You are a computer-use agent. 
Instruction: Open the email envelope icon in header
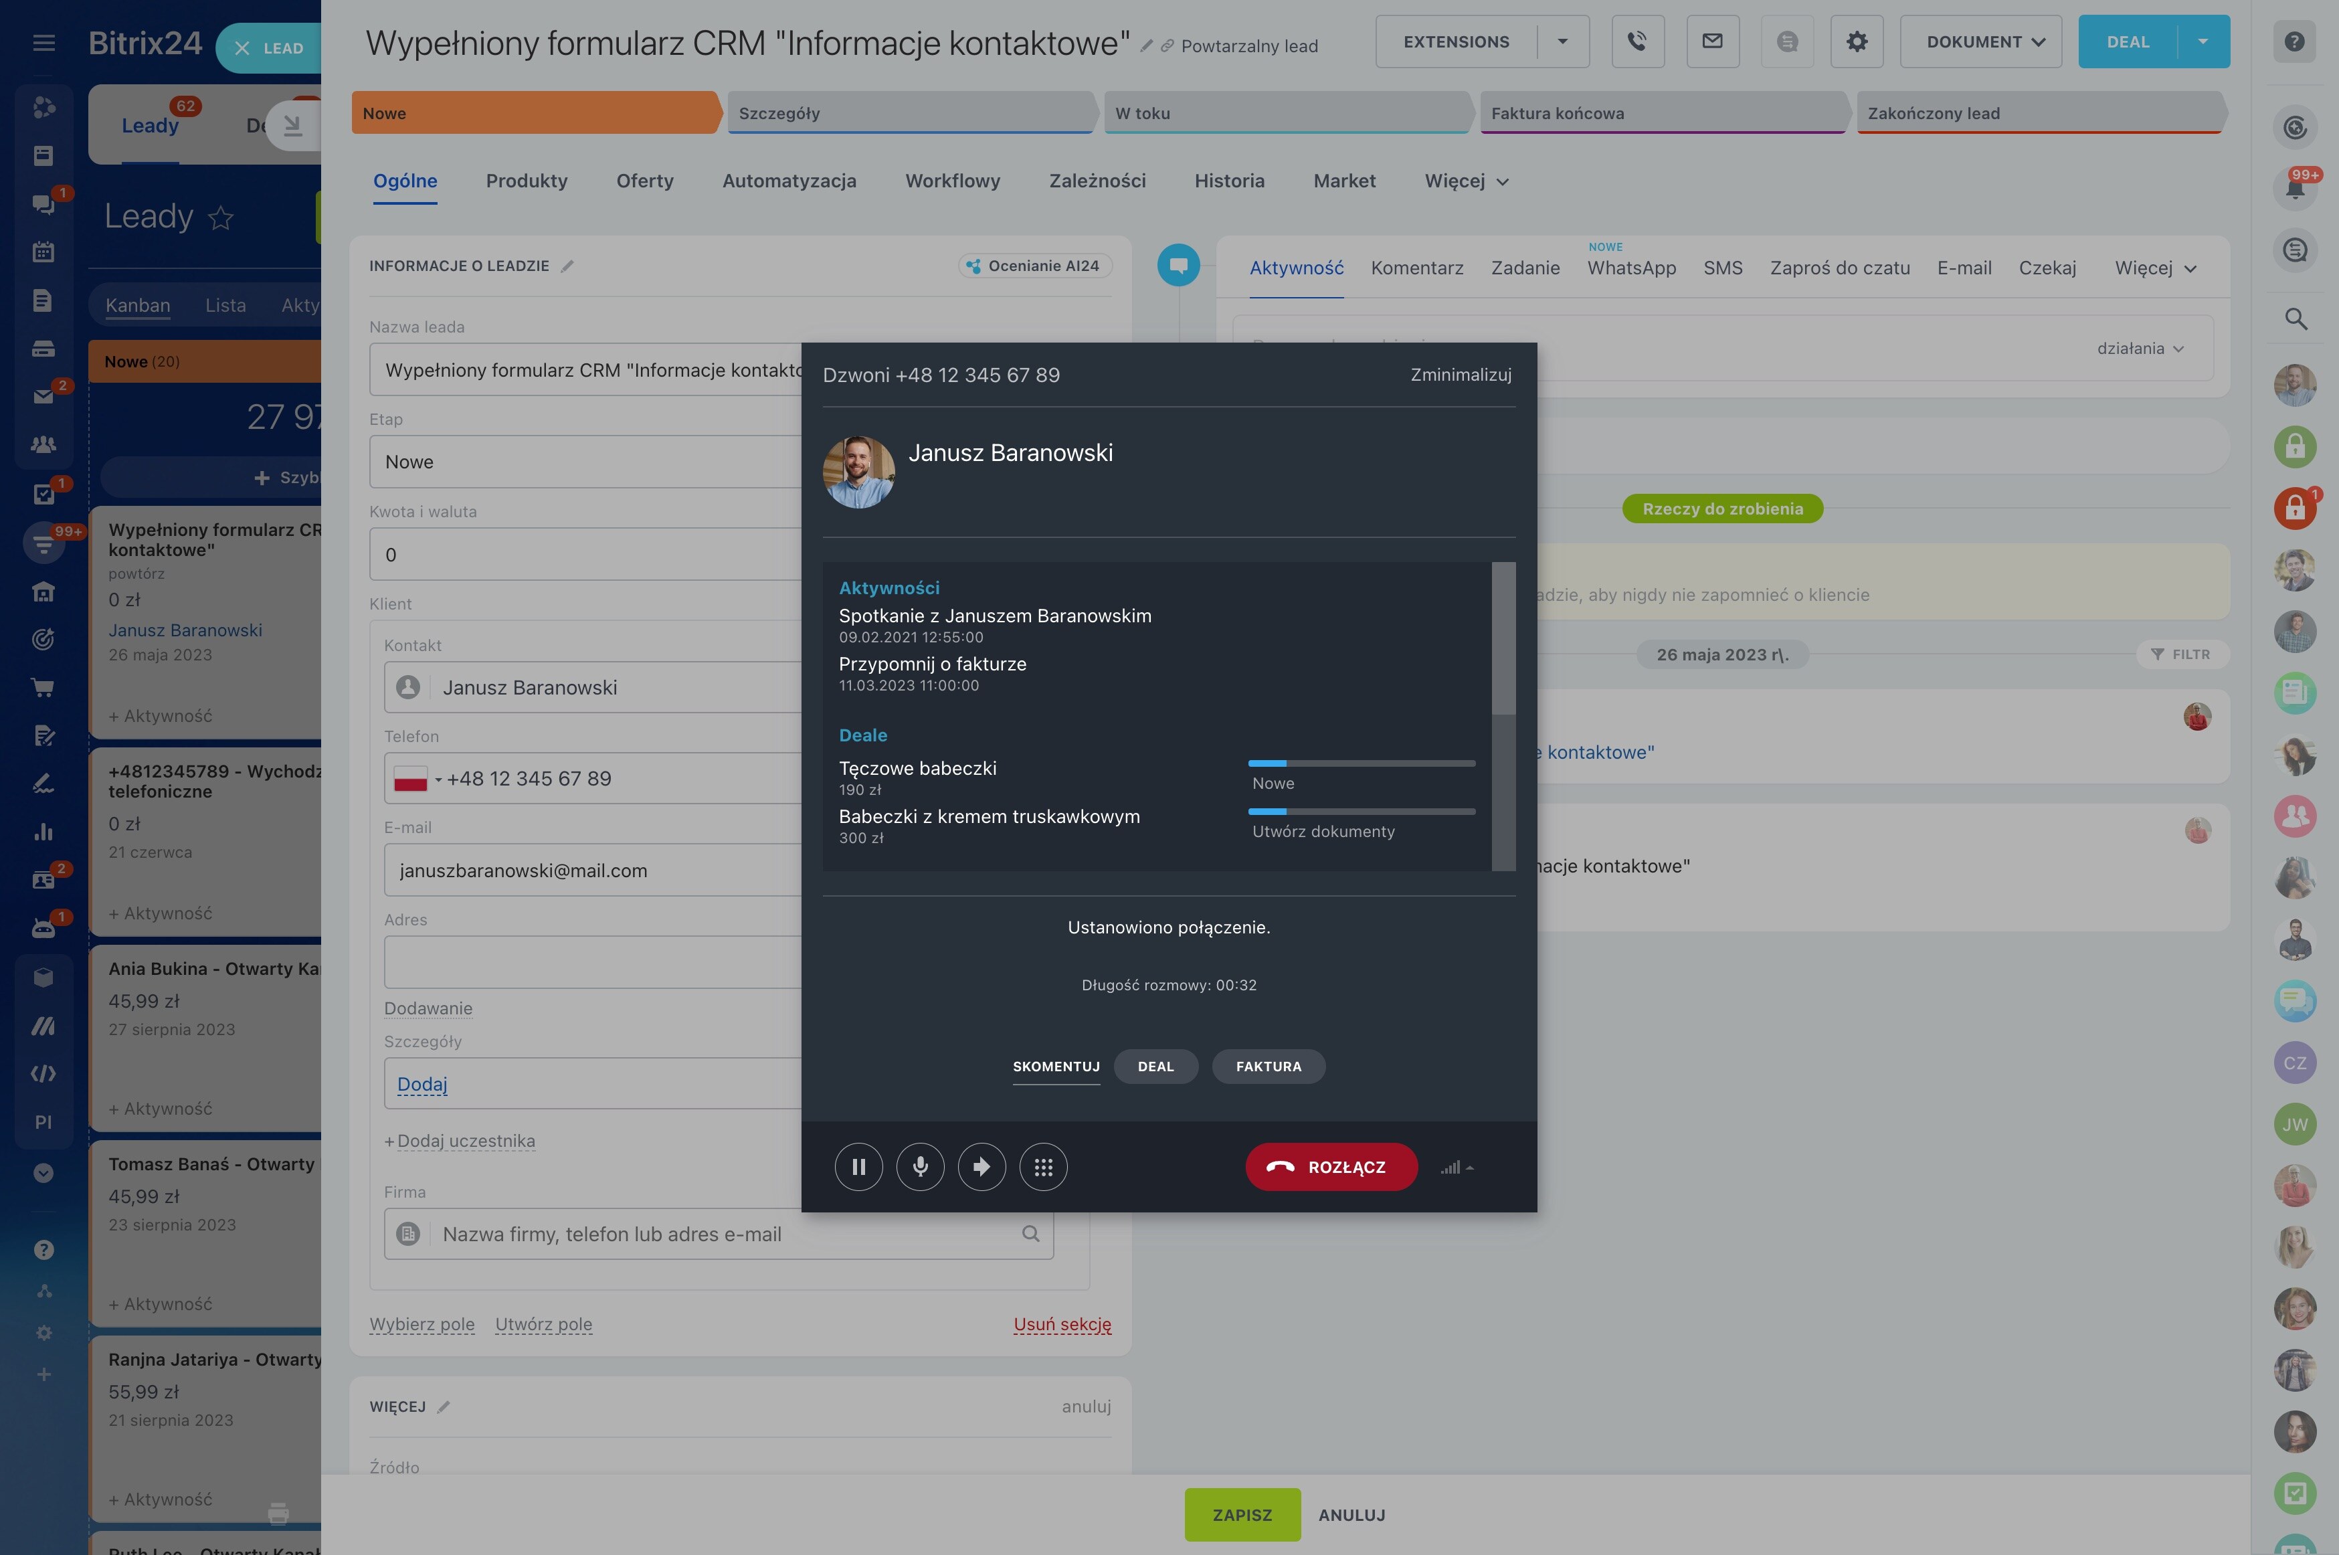[x=1712, y=41]
